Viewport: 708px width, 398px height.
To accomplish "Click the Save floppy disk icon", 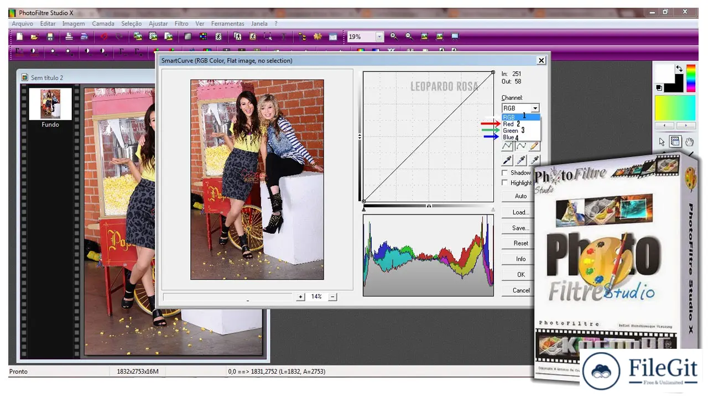I will (x=50, y=36).
